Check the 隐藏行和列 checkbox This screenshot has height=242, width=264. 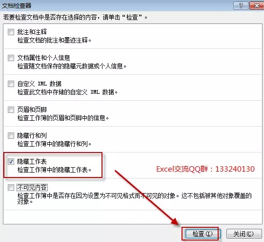pyautogui.click(x=11, y=135)
